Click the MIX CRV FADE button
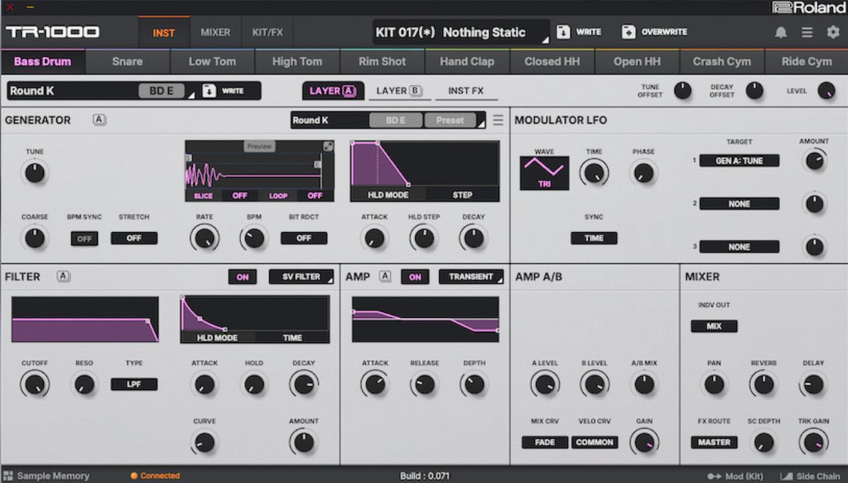 (x=545, y=442)
